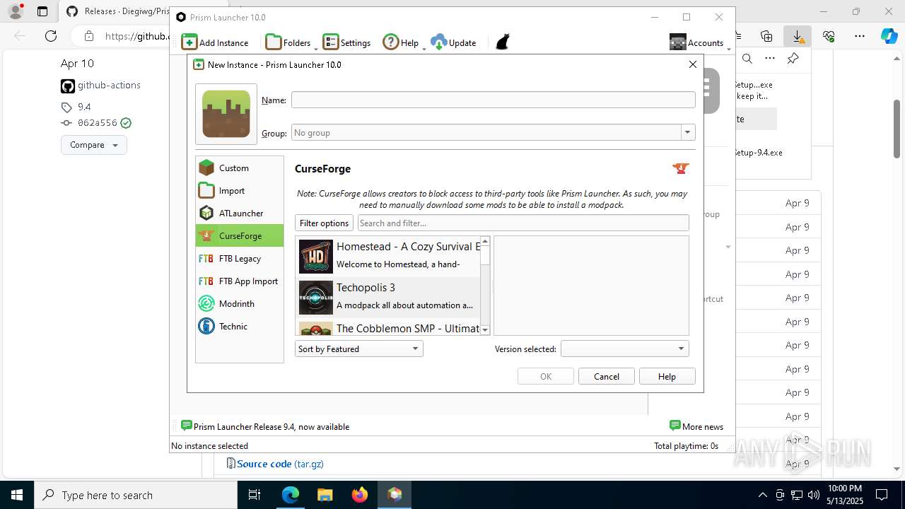Image resolution: width=905 pixels, height=509 pixels.
Task: Open Windows Start menu
Action: coord(17,495)
